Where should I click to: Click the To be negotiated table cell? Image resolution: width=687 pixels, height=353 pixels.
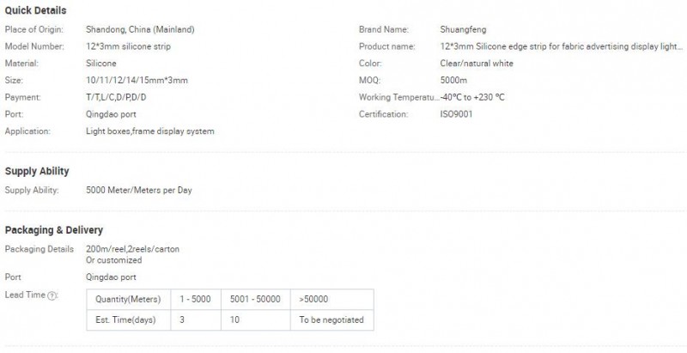331,320
